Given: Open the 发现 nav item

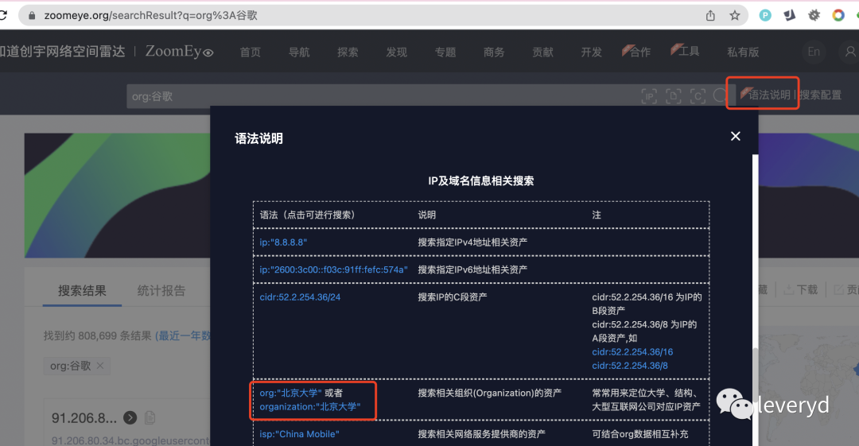Looking at the screenshot, I should (397, 52).
